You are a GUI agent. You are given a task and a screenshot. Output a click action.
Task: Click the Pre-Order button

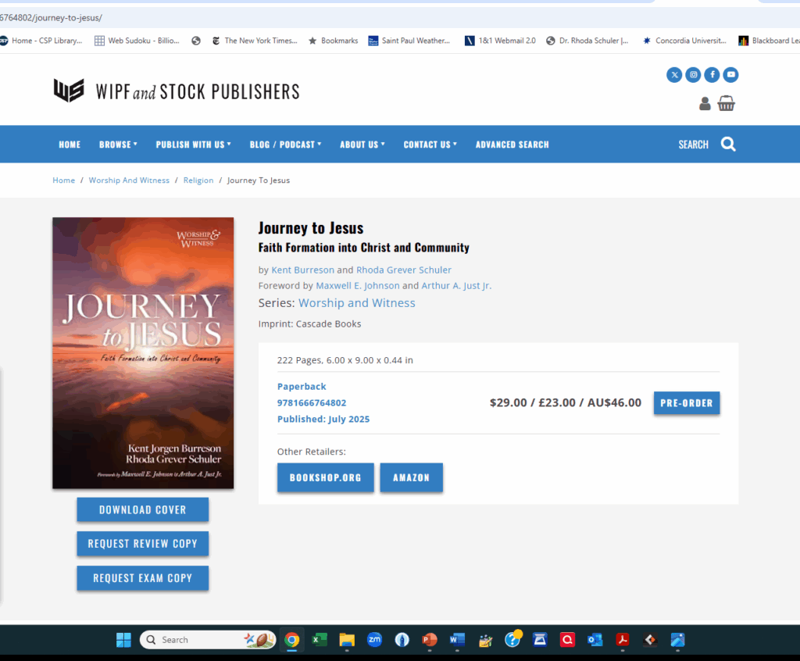[687, 402]
